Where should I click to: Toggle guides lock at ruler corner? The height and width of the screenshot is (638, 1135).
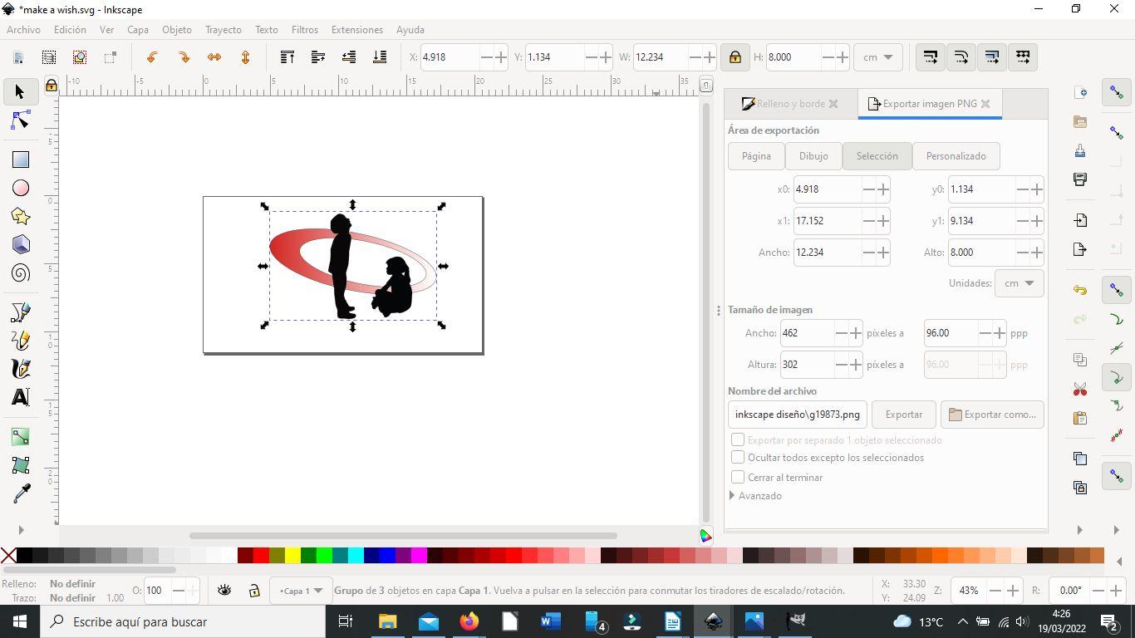[x=51, y=85]
